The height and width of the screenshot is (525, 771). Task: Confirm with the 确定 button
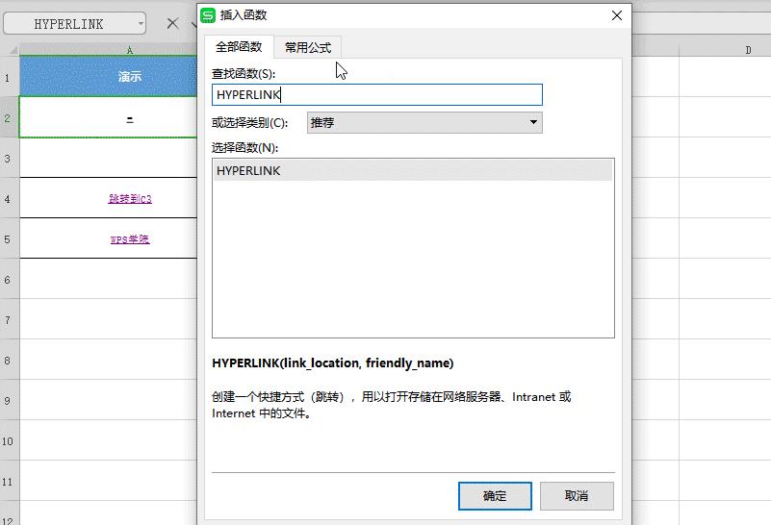[x=495, y=495]
